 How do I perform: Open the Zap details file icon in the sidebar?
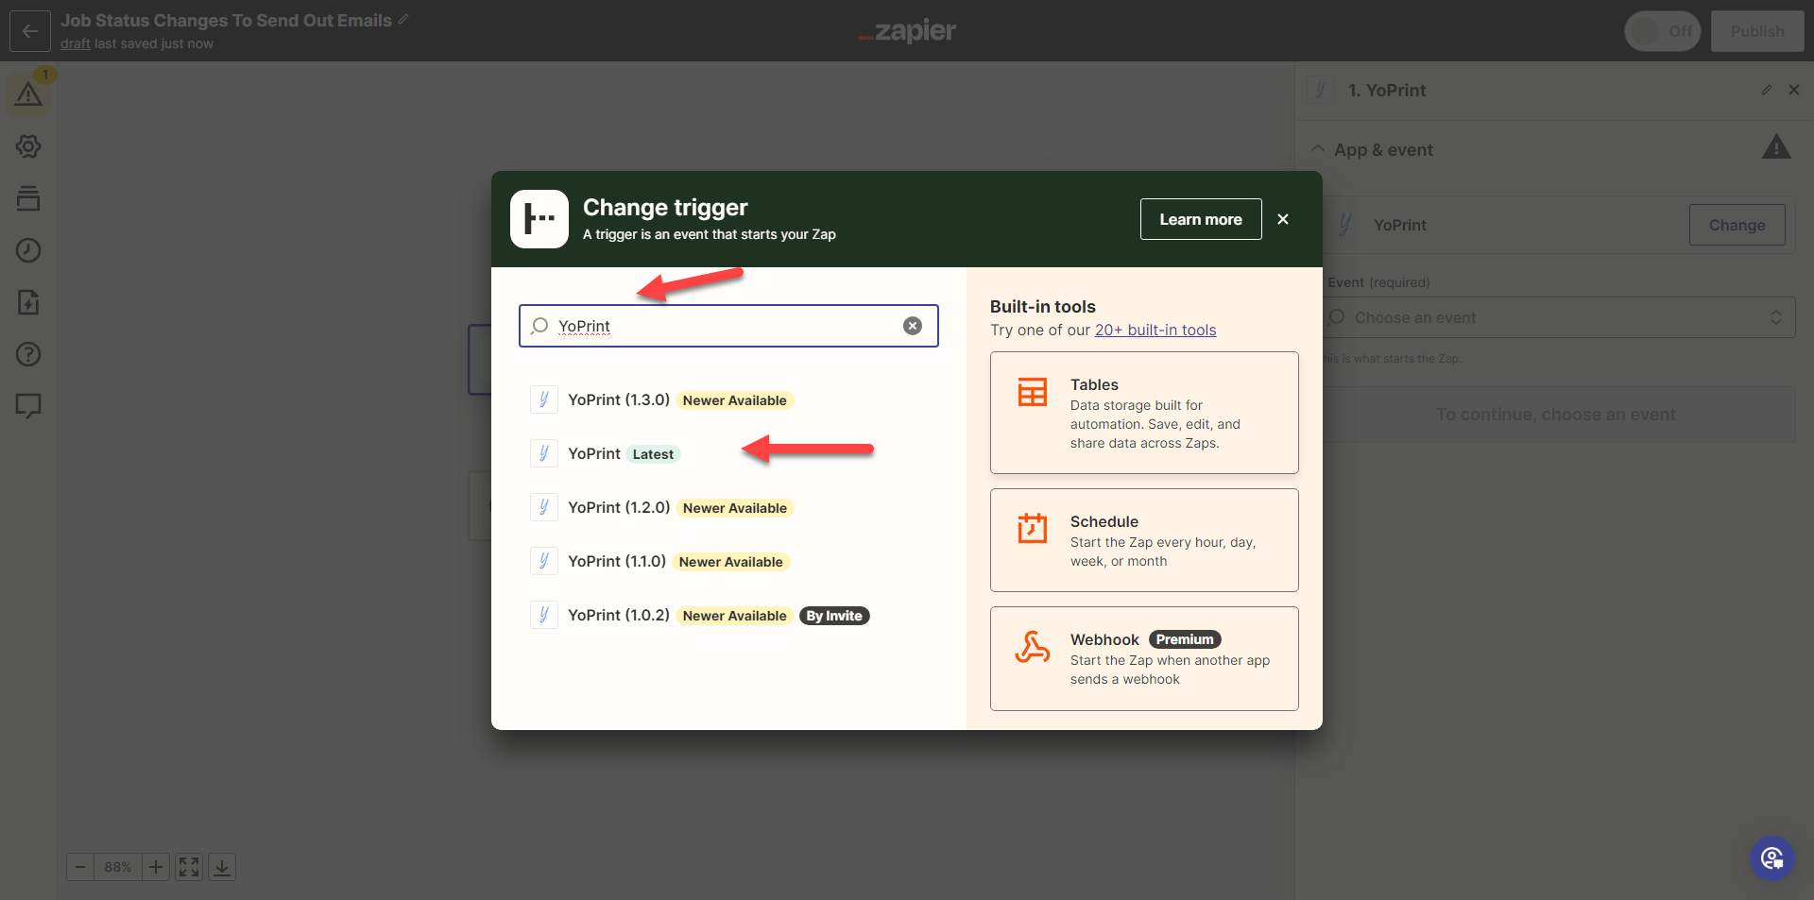(x=28, y=302)
